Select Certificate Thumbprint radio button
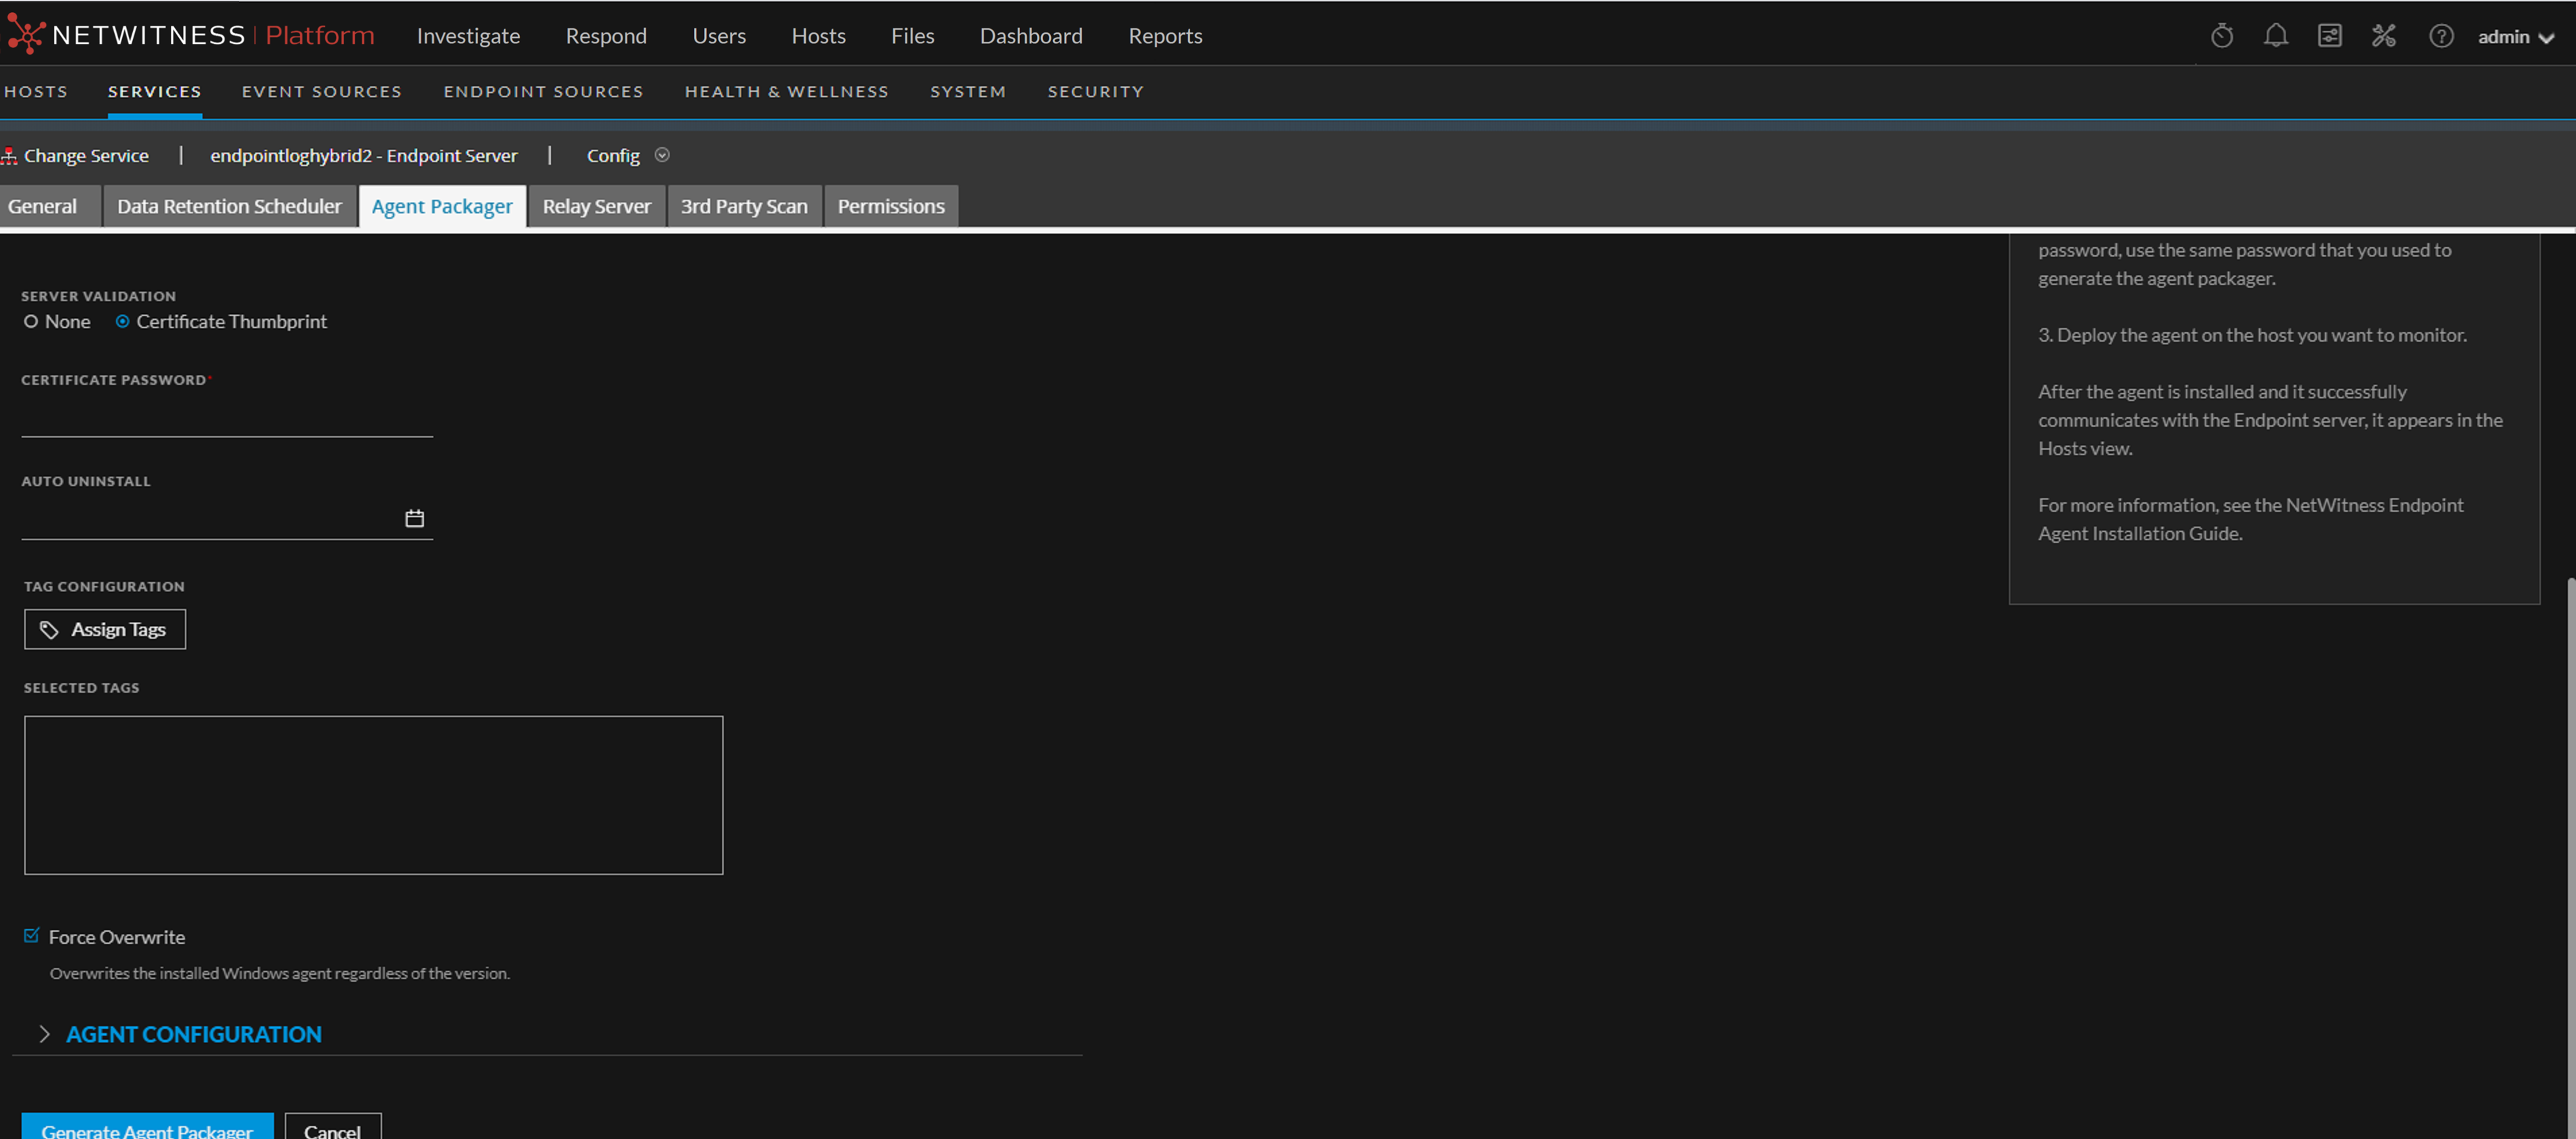This screenshot has height=1139, width=2576. [122, 321]
